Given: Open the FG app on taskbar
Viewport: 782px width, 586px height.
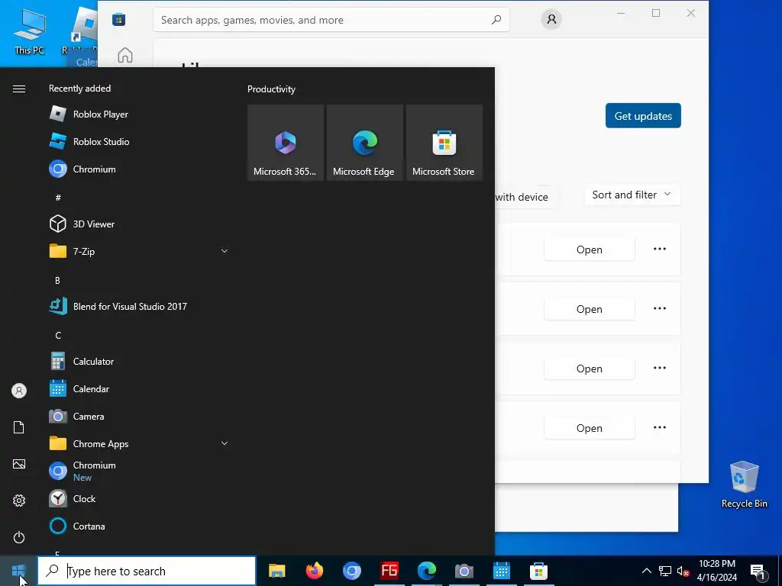Looking at the screenshot, I should tap(389, 571).
